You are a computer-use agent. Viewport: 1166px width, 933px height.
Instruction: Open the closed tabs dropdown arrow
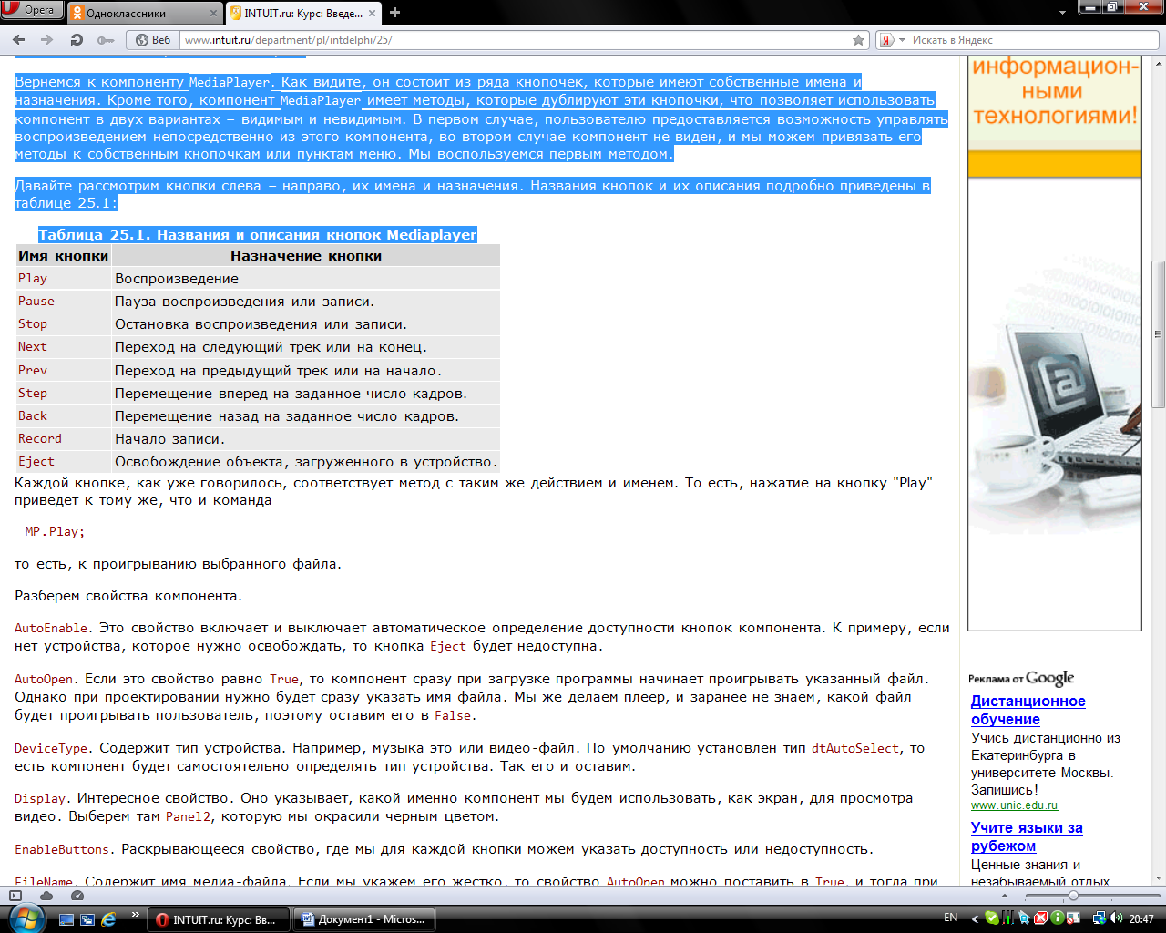point(1062,13)
